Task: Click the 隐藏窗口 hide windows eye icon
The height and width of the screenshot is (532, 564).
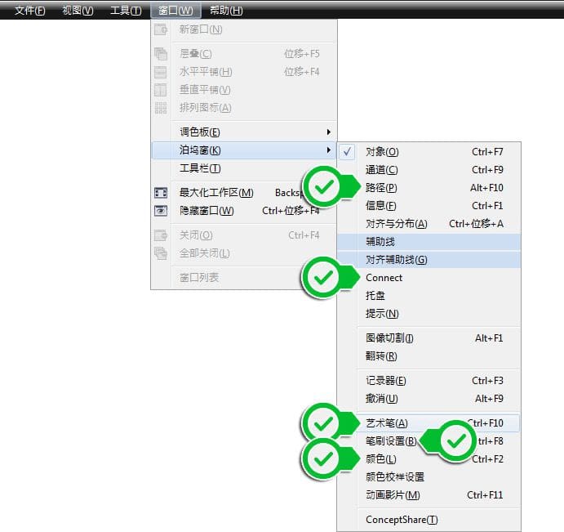Action: tap(161, 211)
